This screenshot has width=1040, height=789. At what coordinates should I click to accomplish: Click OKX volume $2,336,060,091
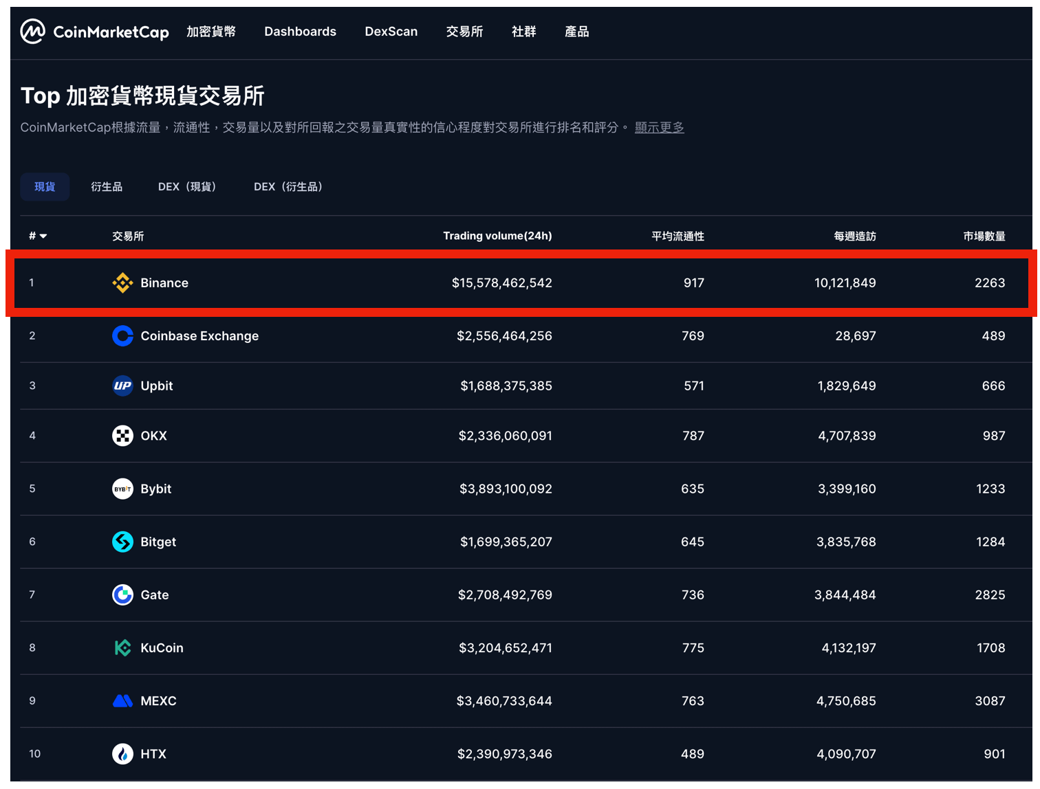click(506, 436)
